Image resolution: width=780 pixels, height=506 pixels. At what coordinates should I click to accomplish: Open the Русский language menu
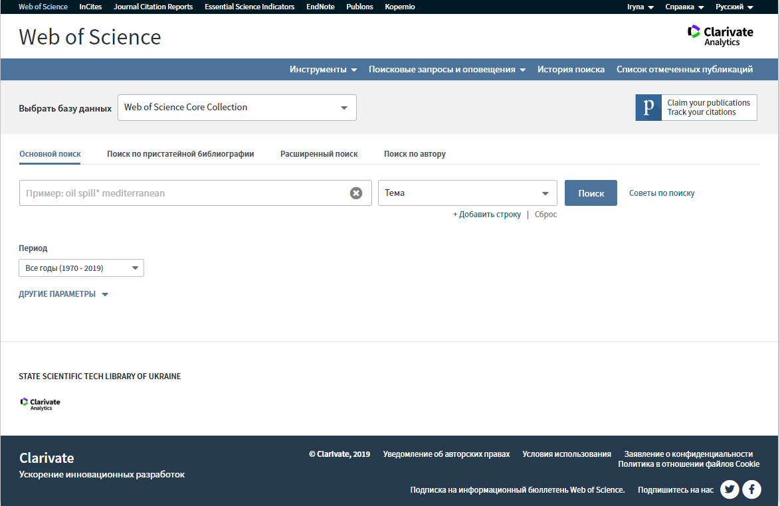(733, 7)
